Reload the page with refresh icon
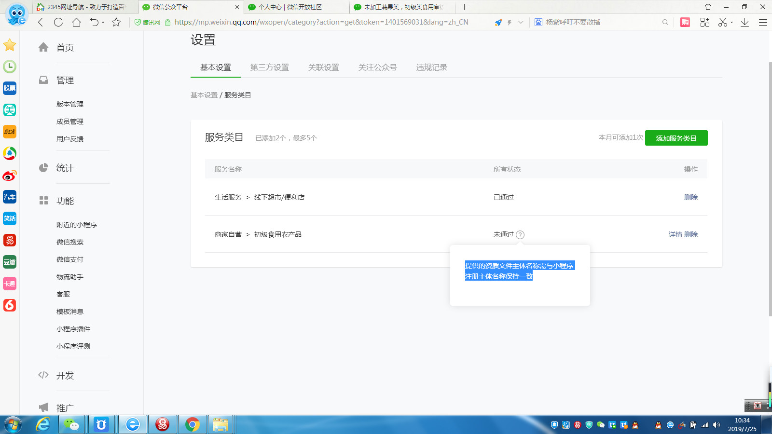This screenshot has width=772, height=434. tap(58, 22)
